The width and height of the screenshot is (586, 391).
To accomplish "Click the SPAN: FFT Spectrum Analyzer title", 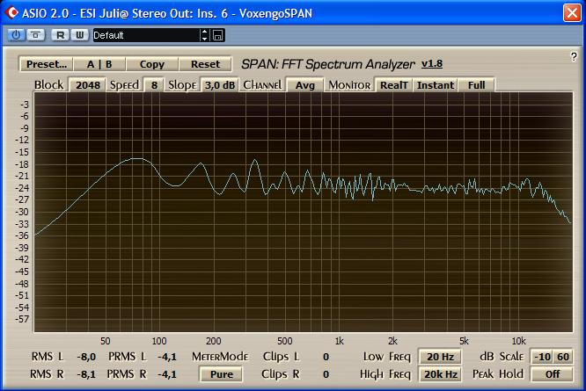I will (328, 64).
